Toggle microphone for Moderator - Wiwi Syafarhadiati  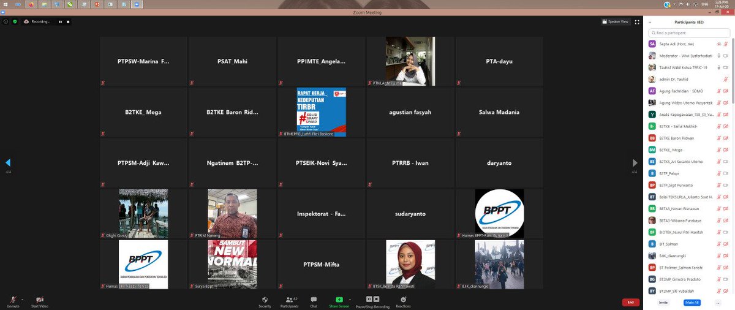(719, 56)
